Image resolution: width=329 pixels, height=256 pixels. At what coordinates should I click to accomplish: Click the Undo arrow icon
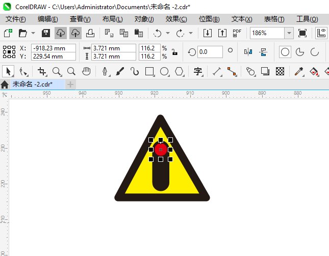[158, 33]
